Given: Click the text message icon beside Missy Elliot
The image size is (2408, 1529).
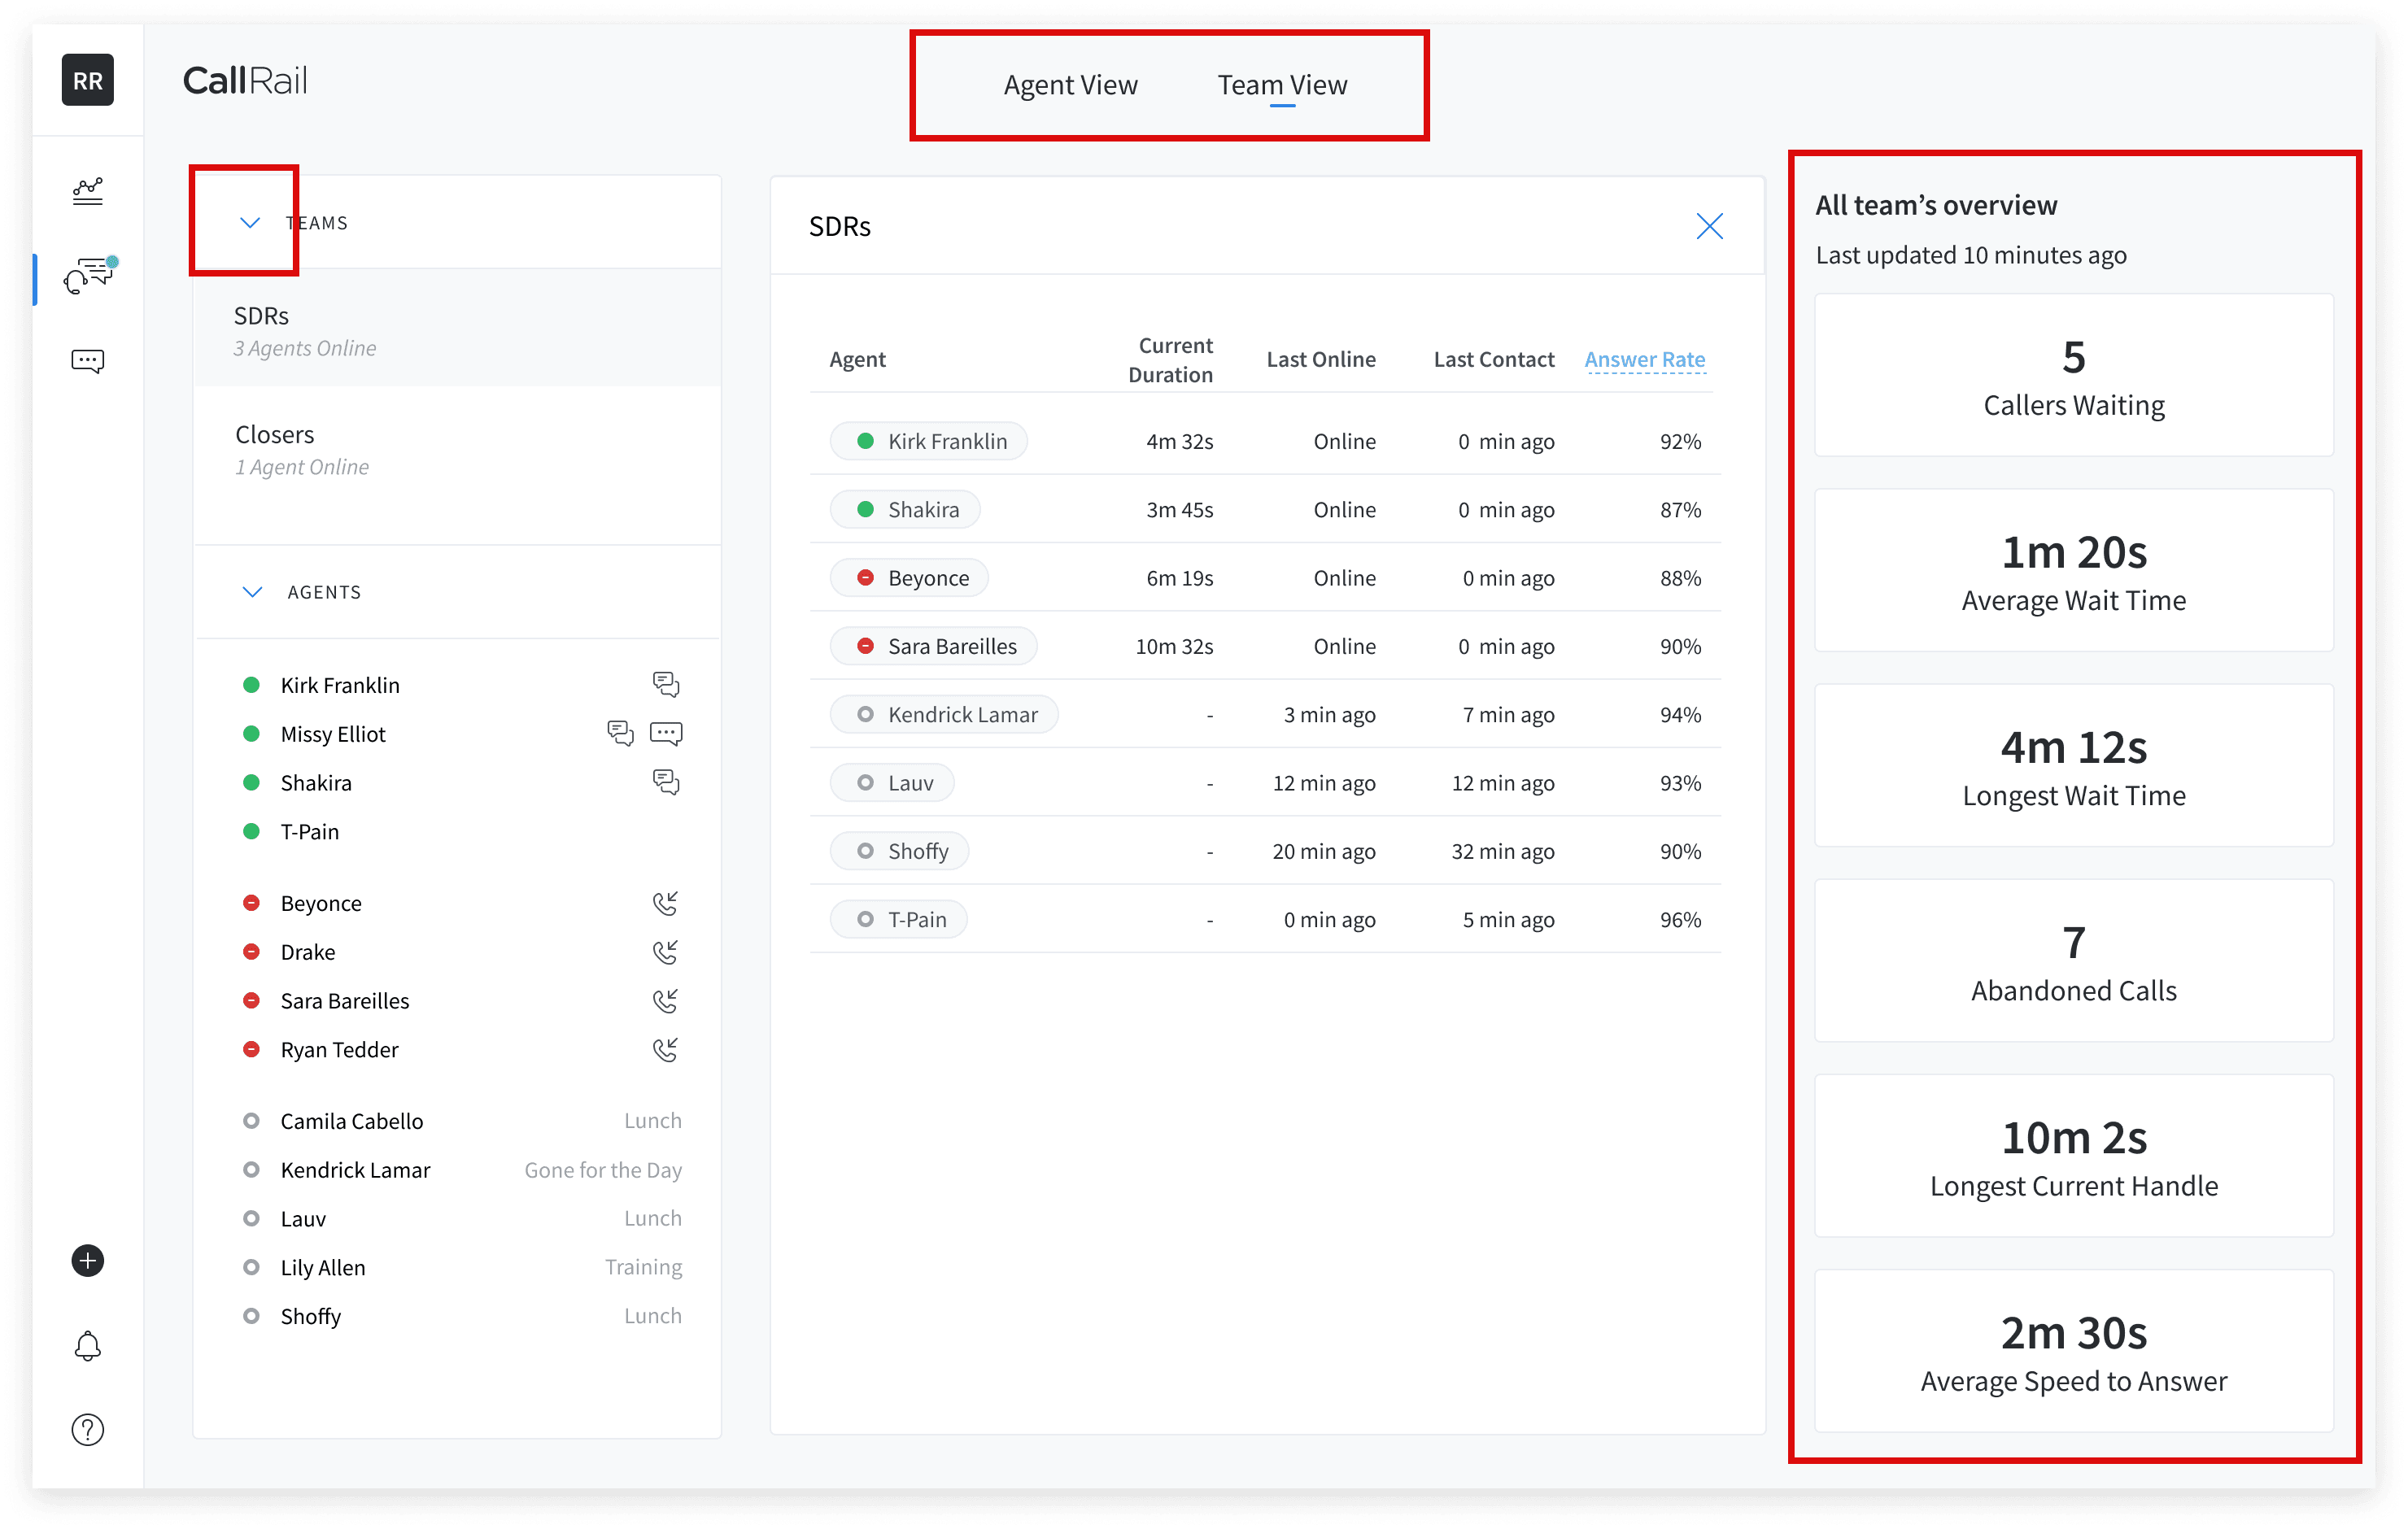Looking at the screenshot, I should (666, 733).
